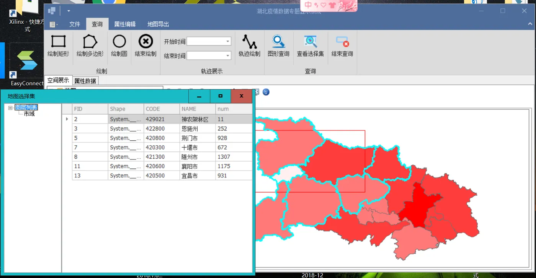Click the NAME column header
The height and width of the screenshot is (278, 536).
(x=198, y=109)
